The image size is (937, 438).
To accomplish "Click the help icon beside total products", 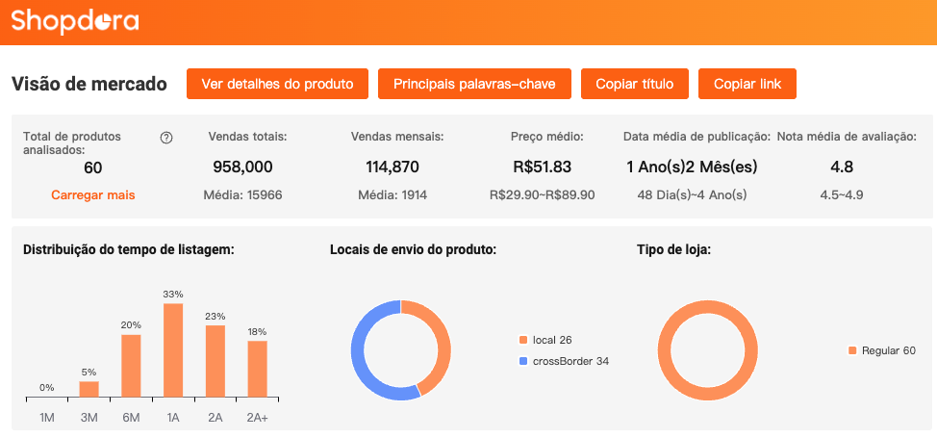I will (166, 138).
